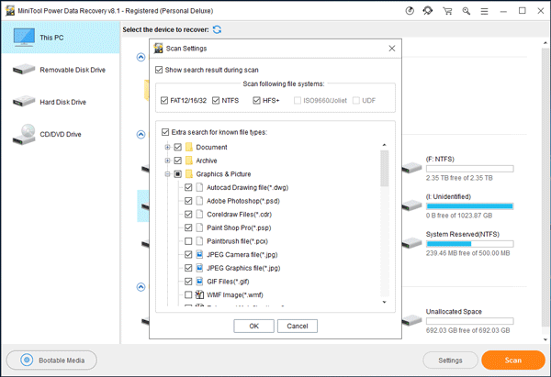Uncheck Paint Shop Pro (*.psp) checkbox
This screenshot has width=551, height=377.
pyautogui.click(x=188, y=227)
